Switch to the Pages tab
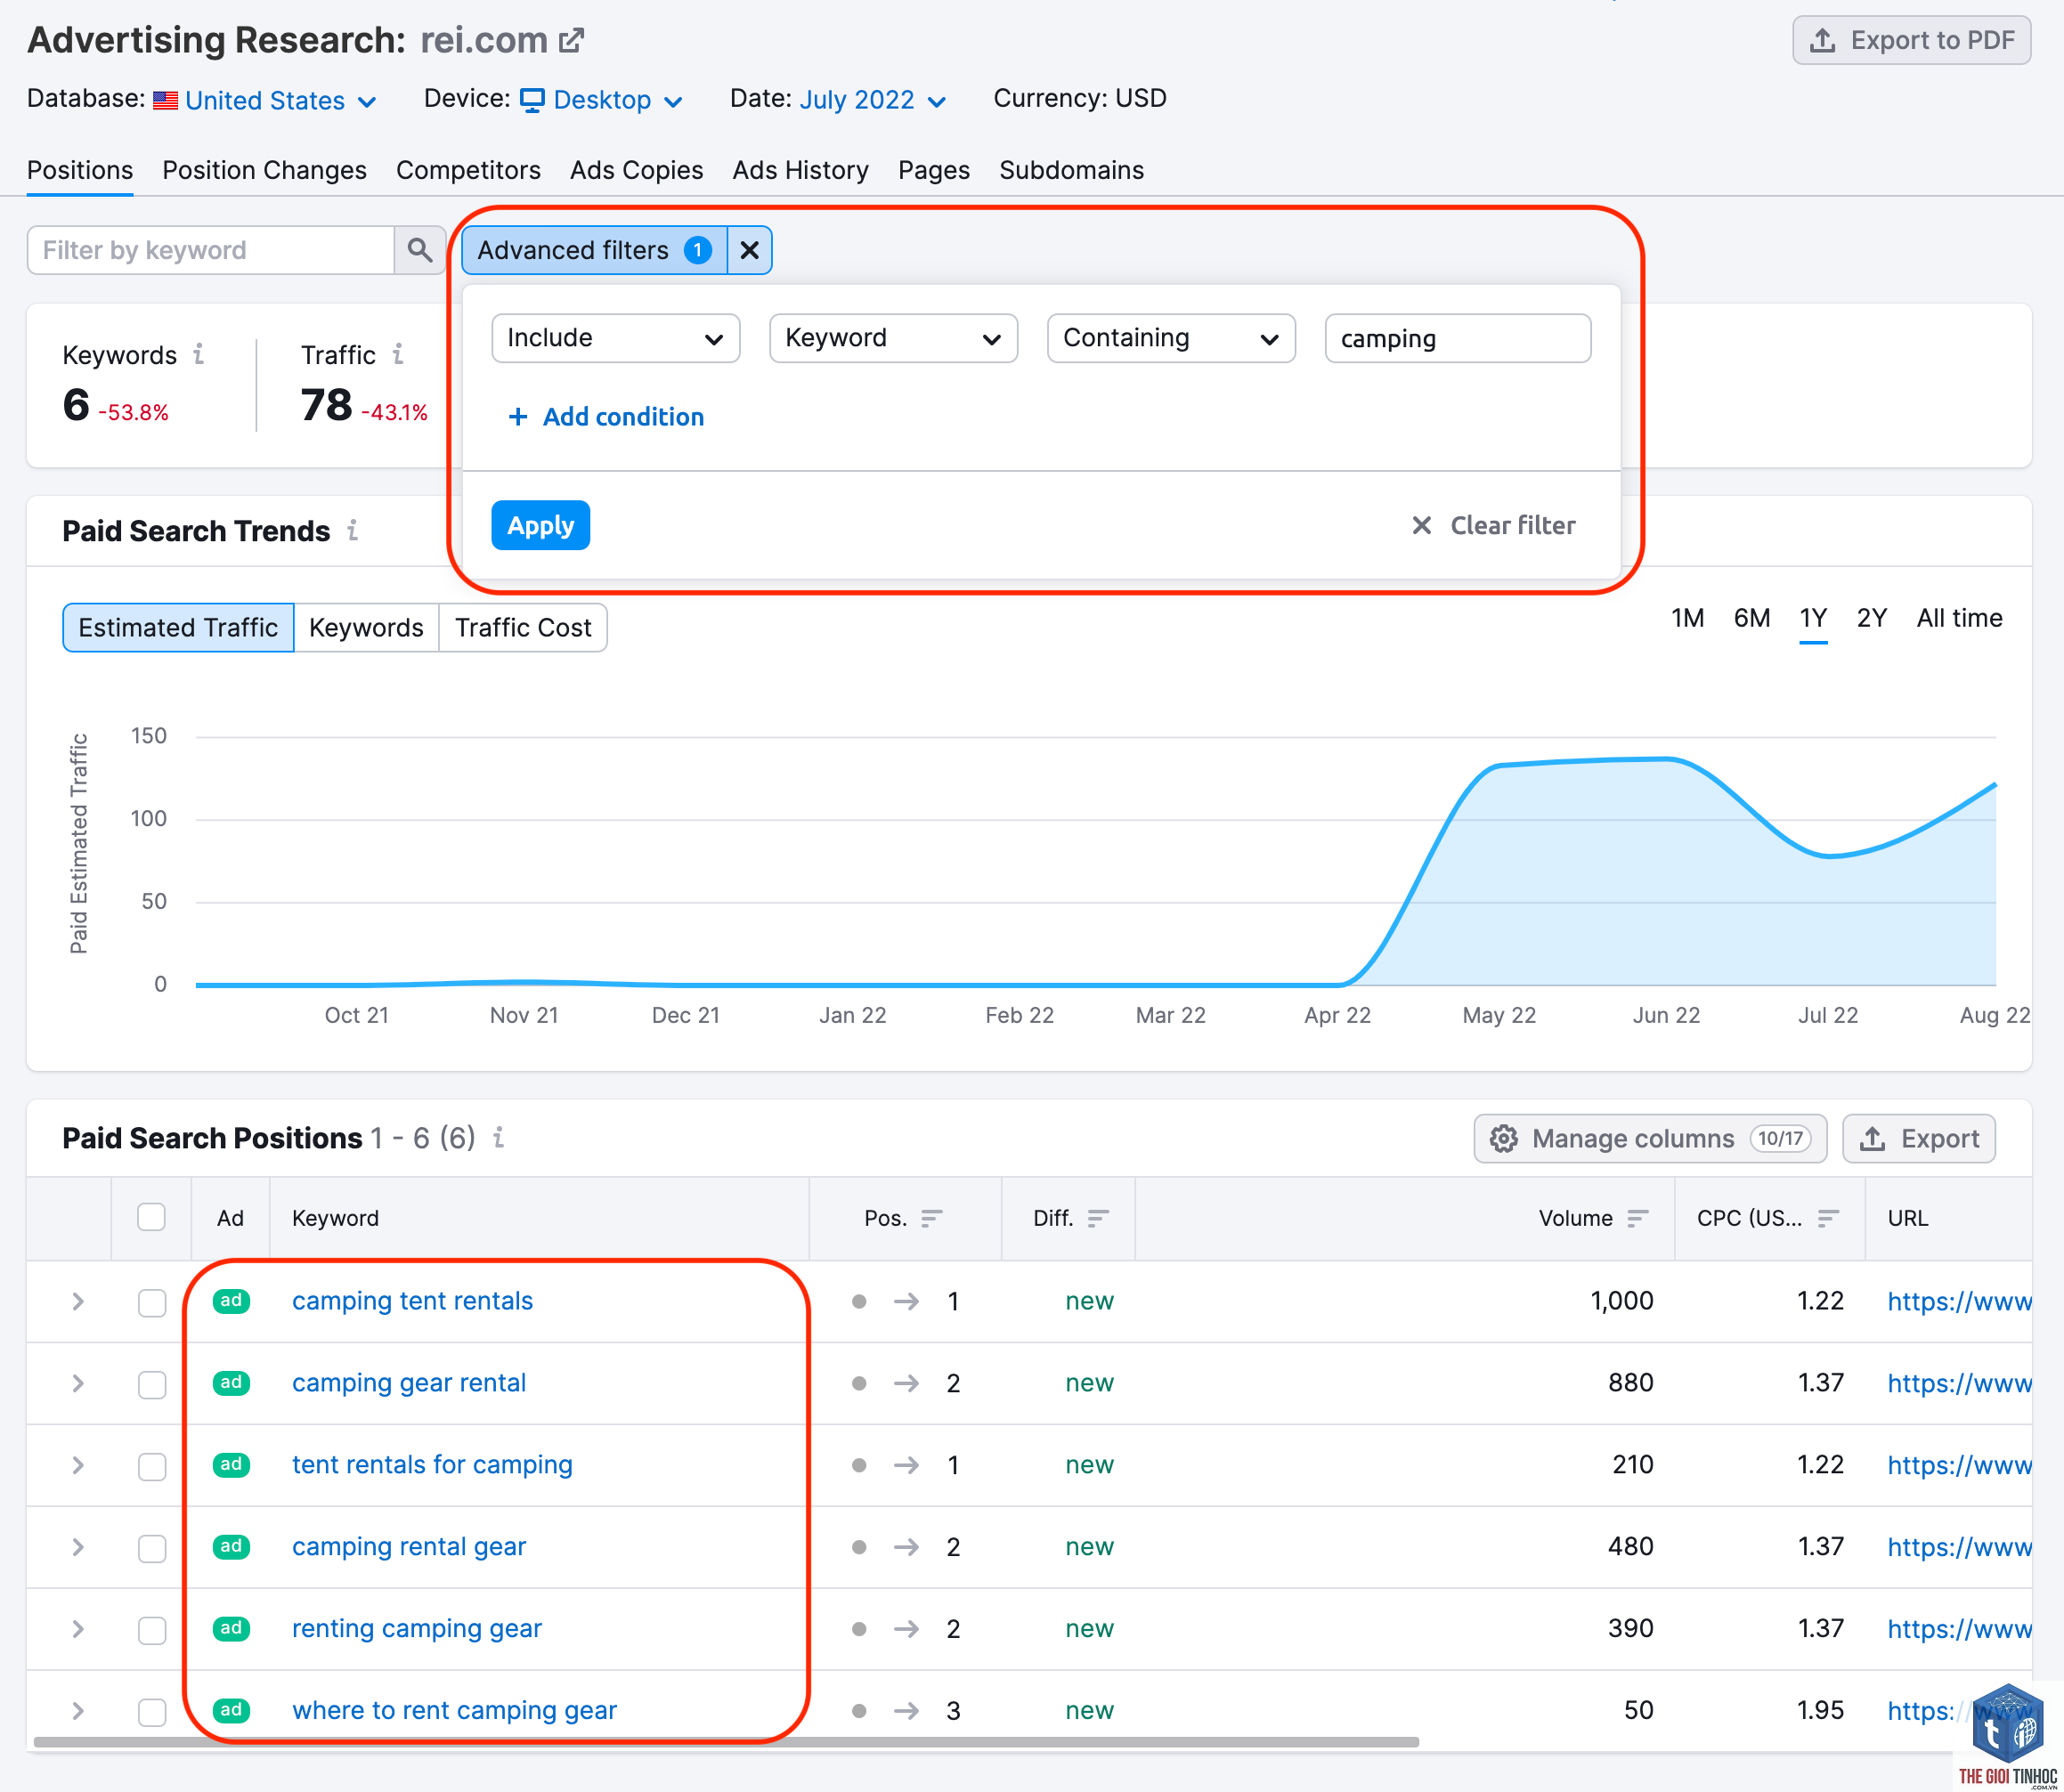This screenshot has height=1792, width=2064. tap(933, 170)
